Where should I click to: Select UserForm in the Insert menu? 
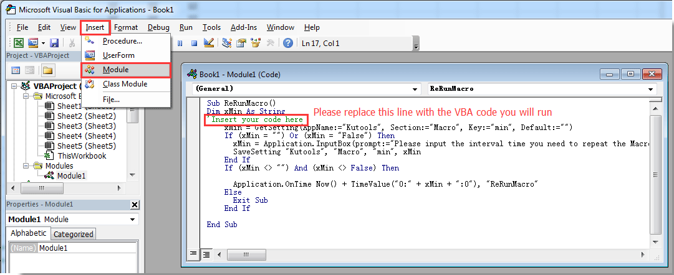(118, 55)
